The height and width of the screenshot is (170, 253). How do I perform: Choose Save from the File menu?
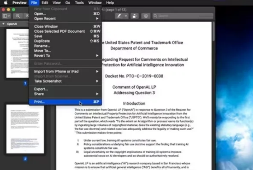65,36
